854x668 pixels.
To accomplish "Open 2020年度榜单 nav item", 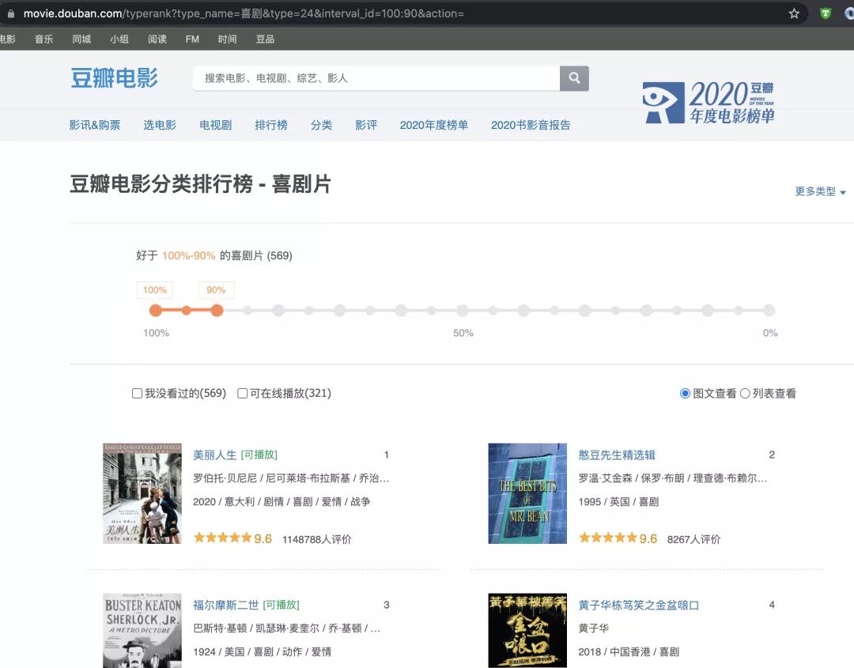I will click(434, 125).
